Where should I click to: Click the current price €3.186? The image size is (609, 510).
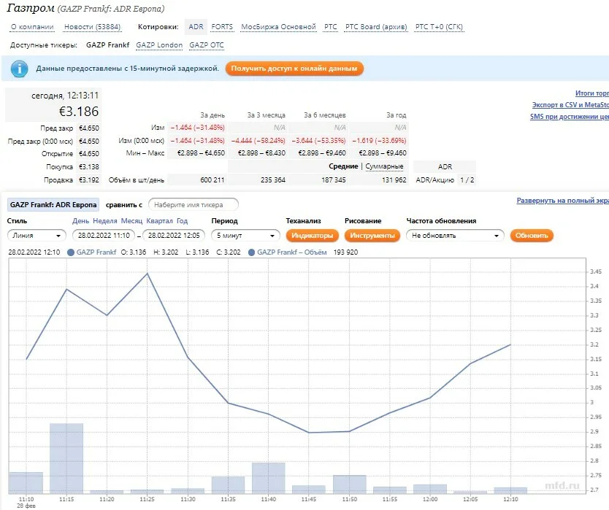click(x=78, y=112)
